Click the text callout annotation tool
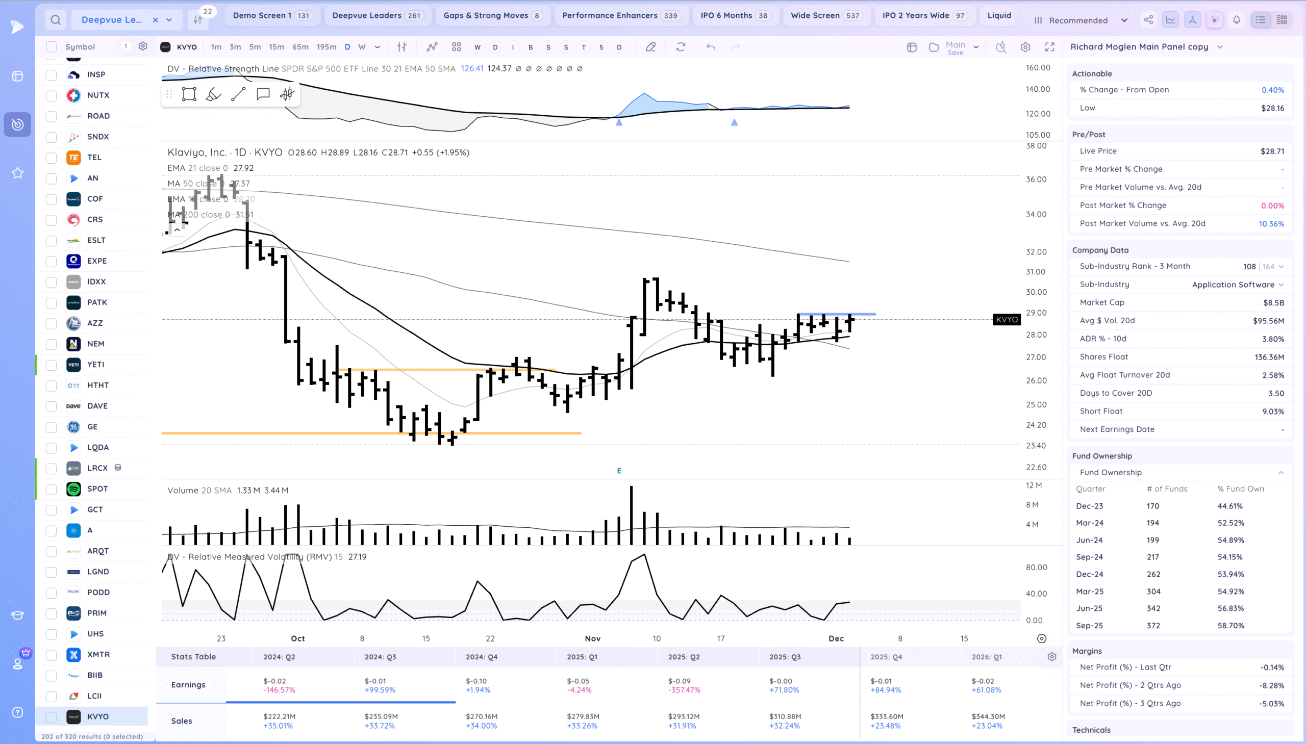 pyautogui.click(x=263, y=94)
